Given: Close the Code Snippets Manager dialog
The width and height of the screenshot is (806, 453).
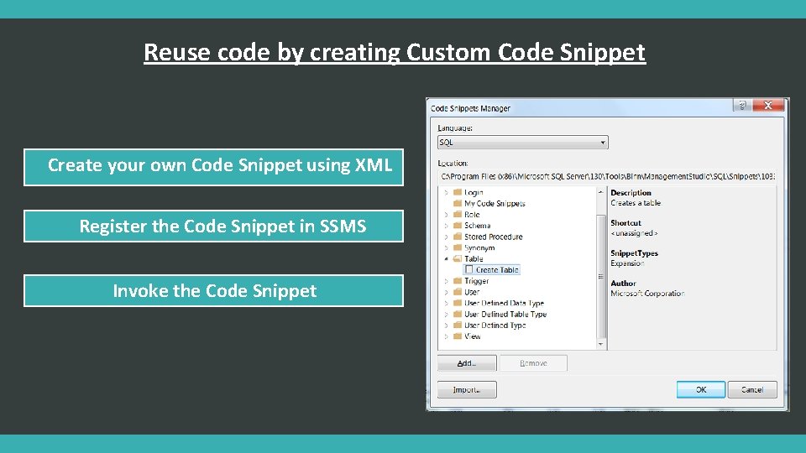Looking at the screenshot, I should pos(768,106).
